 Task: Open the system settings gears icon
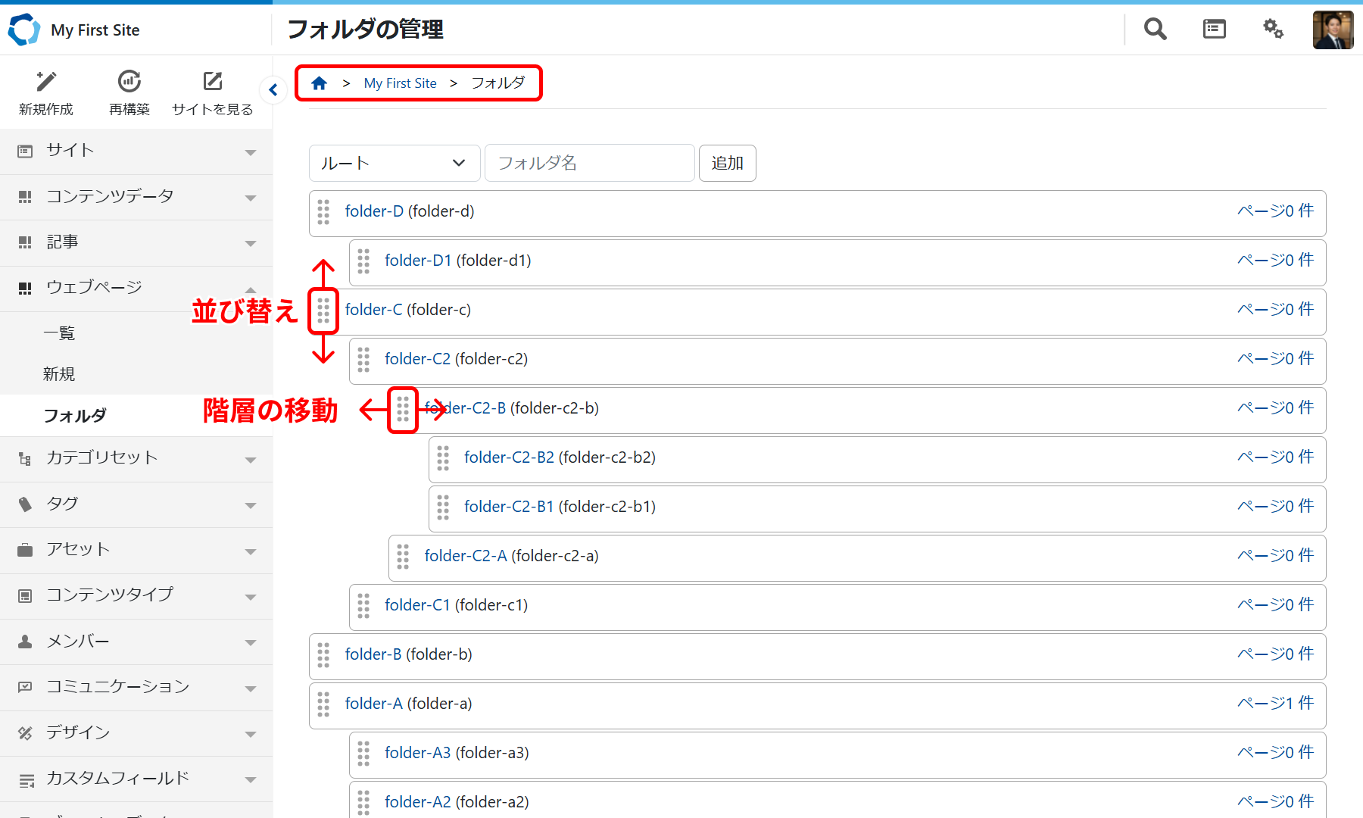[x=1273, y=30]
